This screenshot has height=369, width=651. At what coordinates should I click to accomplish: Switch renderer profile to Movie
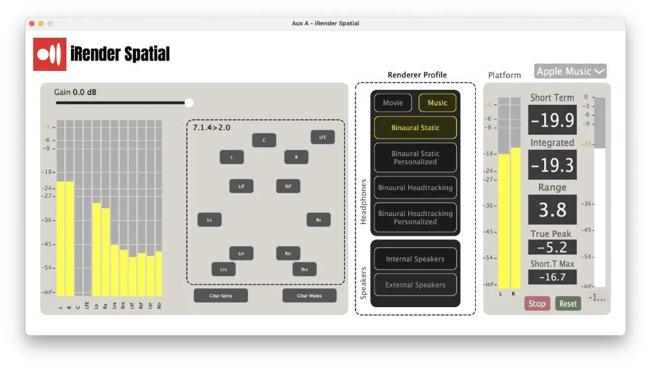(x=393, y=103)
